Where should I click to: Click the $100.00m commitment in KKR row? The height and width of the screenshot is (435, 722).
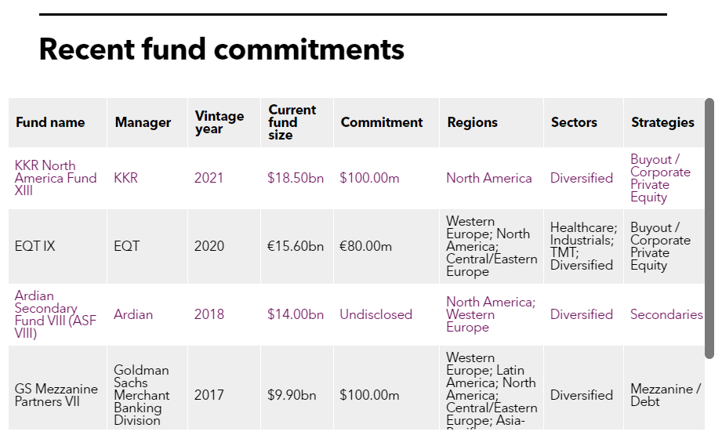[369, 178]
